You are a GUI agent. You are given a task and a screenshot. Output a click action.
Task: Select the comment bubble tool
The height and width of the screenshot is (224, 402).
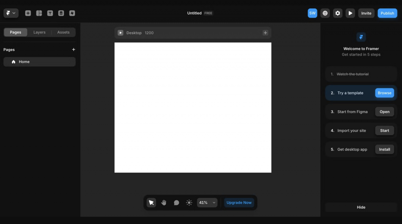click(x=176, y=202)
